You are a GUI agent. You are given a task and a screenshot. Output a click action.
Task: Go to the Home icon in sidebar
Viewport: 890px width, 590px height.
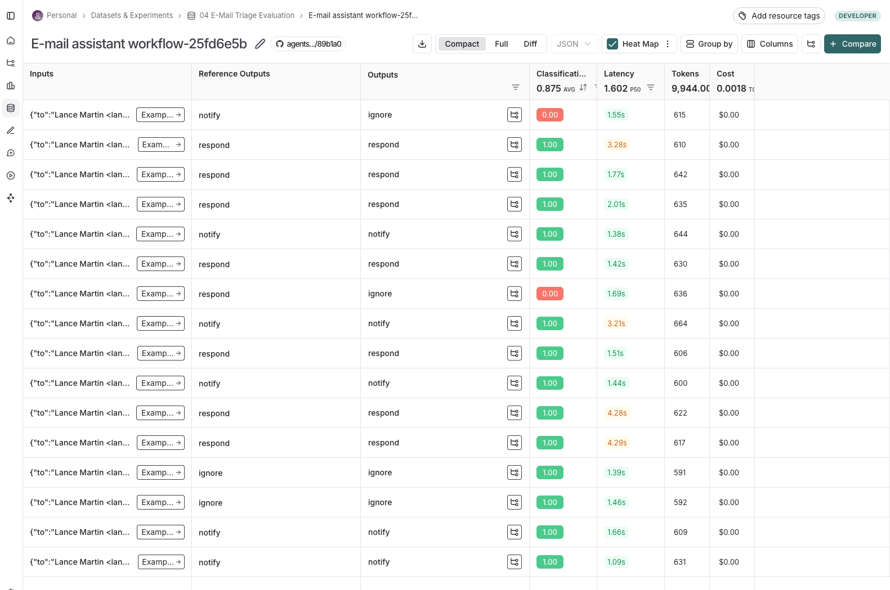coord(11,40)
